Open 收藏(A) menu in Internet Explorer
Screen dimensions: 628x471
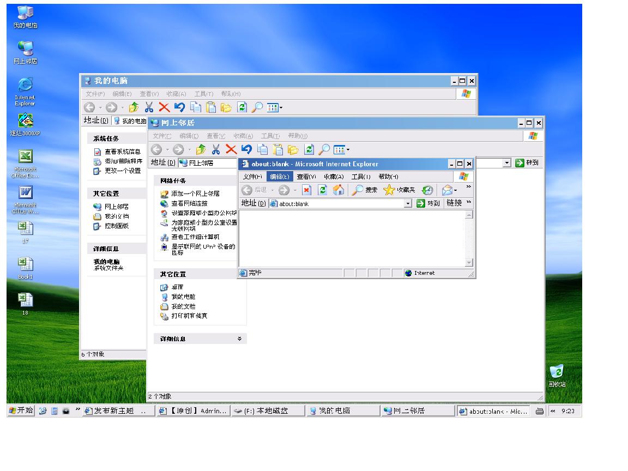tap(334, 177)
